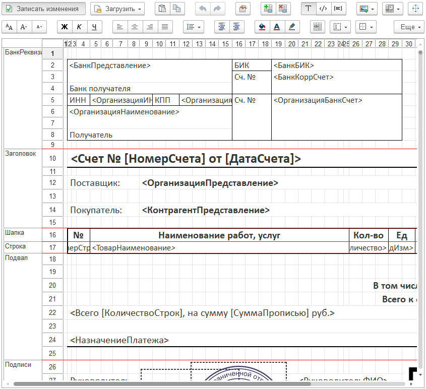Click the decrease indent icon
This screenshot has width=426, height=389.
pyautogui.click(x=237, y=27)
